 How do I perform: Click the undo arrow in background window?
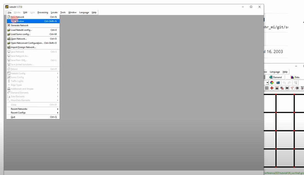click(284, 83)
